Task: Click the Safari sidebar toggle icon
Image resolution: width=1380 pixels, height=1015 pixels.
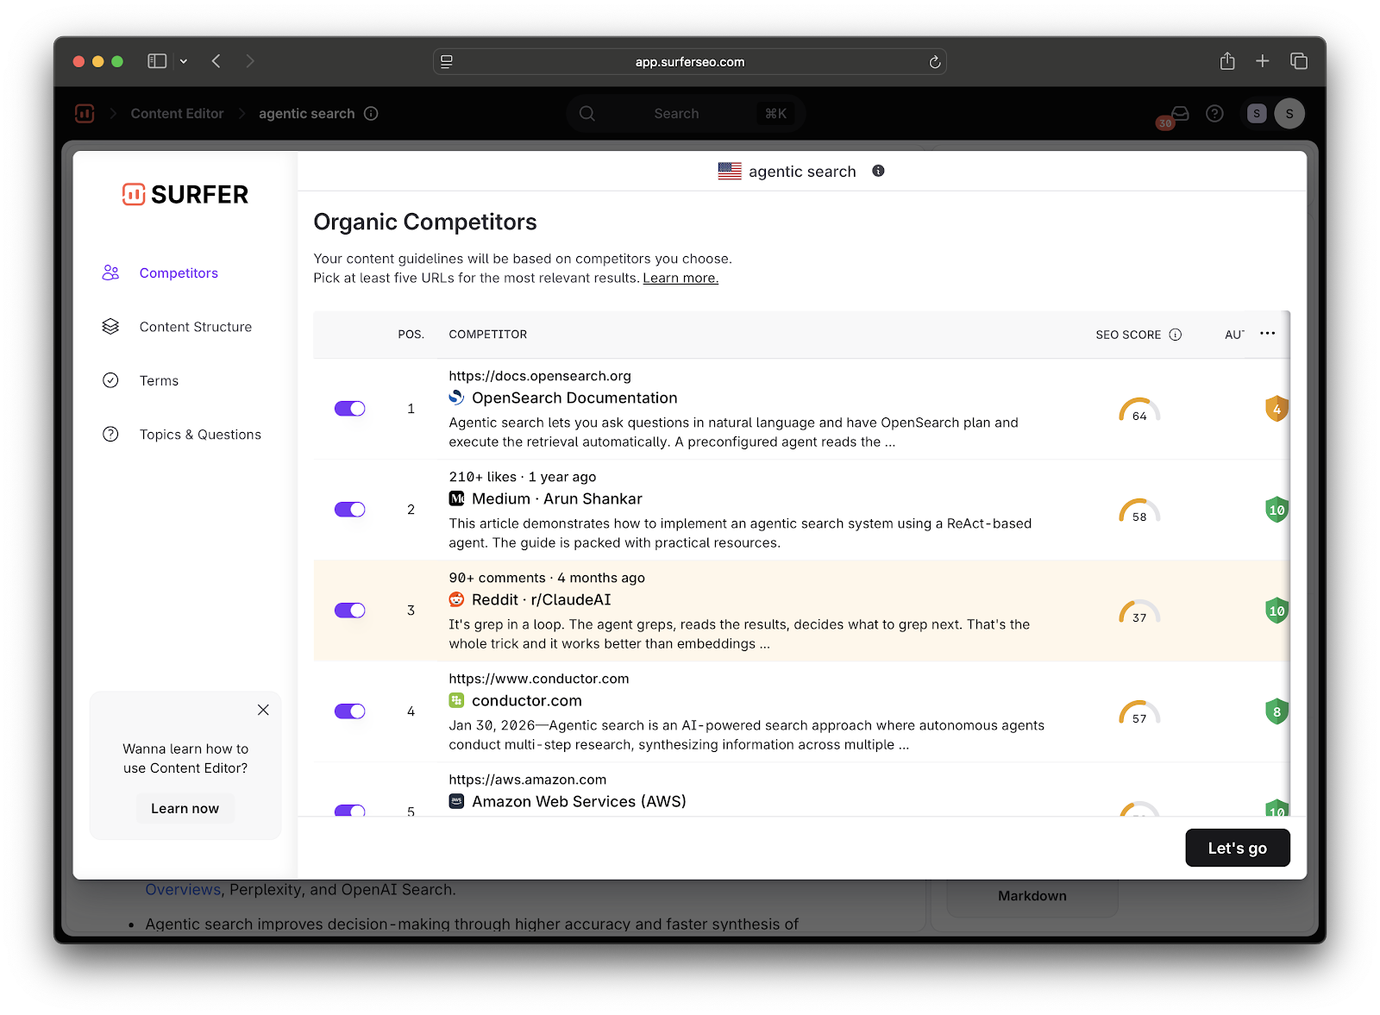Action: [x=157, y=61]
